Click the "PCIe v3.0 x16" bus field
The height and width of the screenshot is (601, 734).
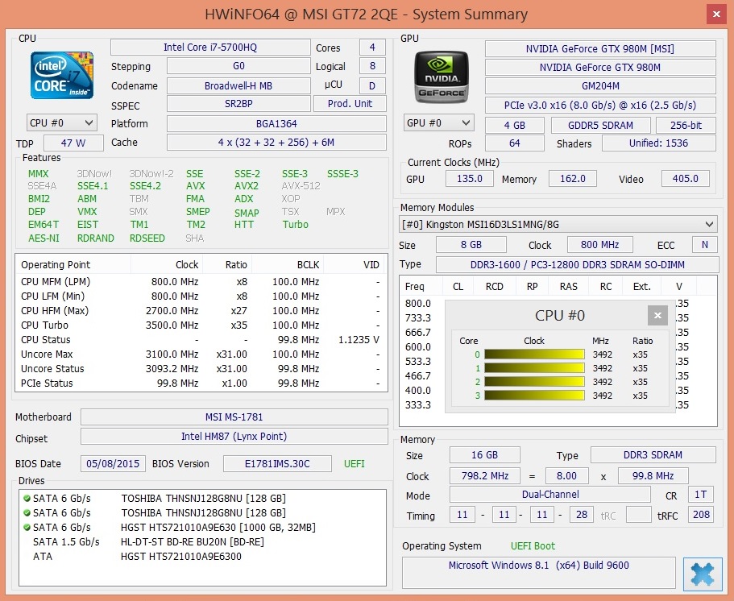(600, 106)
